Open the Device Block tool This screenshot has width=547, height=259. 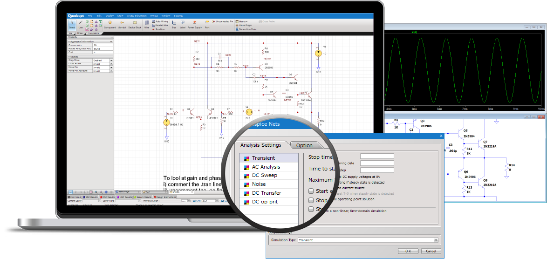coord(135,23)
